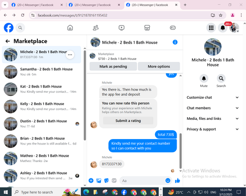Open Matheo - 2 Beds 1 Bath House chat

41,159
